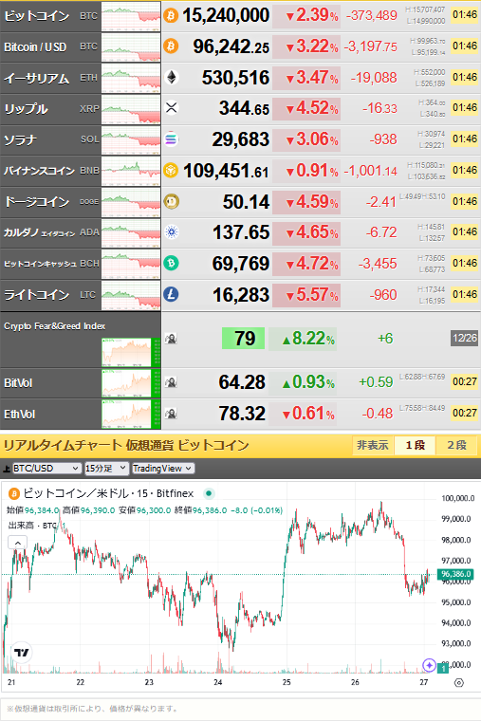
Task: Click the Solana logo icon
Action: tap(171, 139)
